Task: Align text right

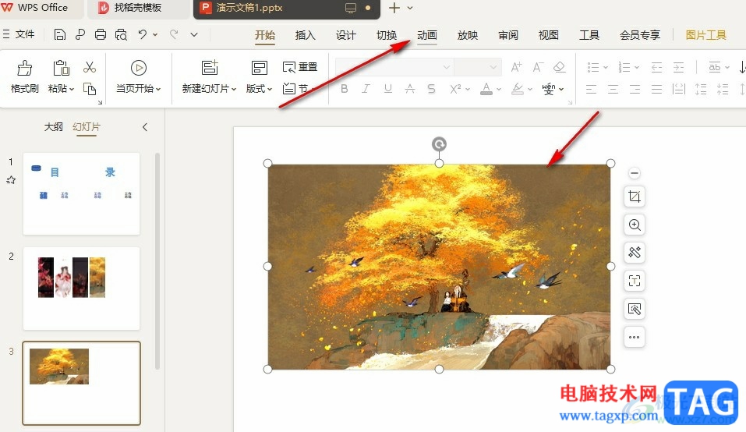Action: [x=635, y=89]
